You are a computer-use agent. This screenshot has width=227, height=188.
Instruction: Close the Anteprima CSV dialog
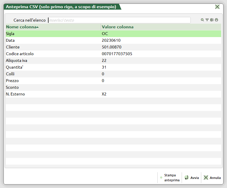(217, 7)
